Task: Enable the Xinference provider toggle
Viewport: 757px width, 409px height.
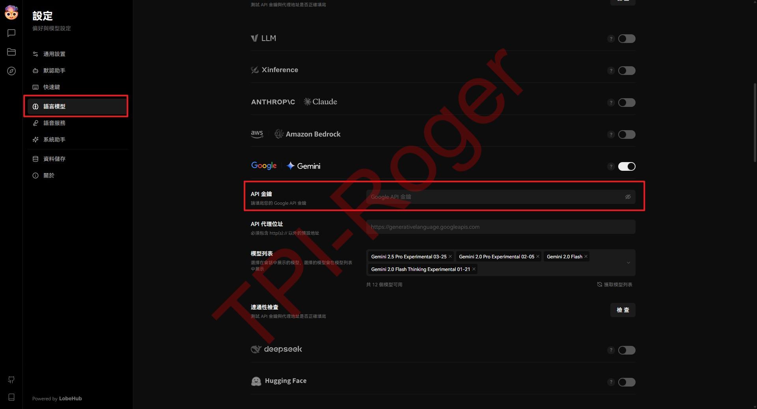Action: (626, 71)
